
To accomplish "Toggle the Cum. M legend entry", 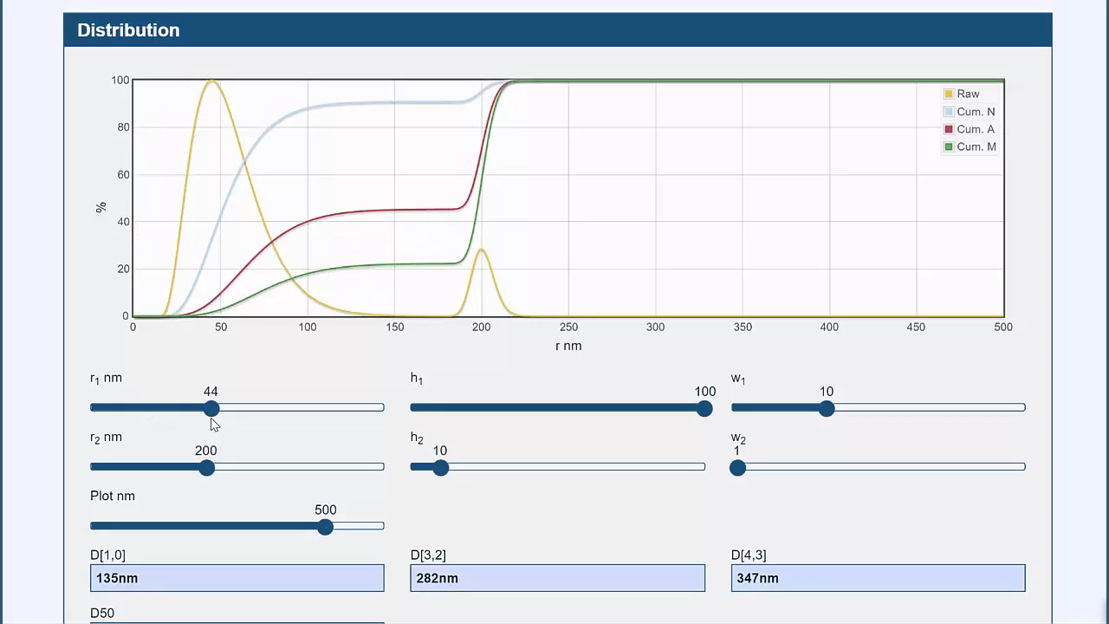I will (x=970, y=146).
